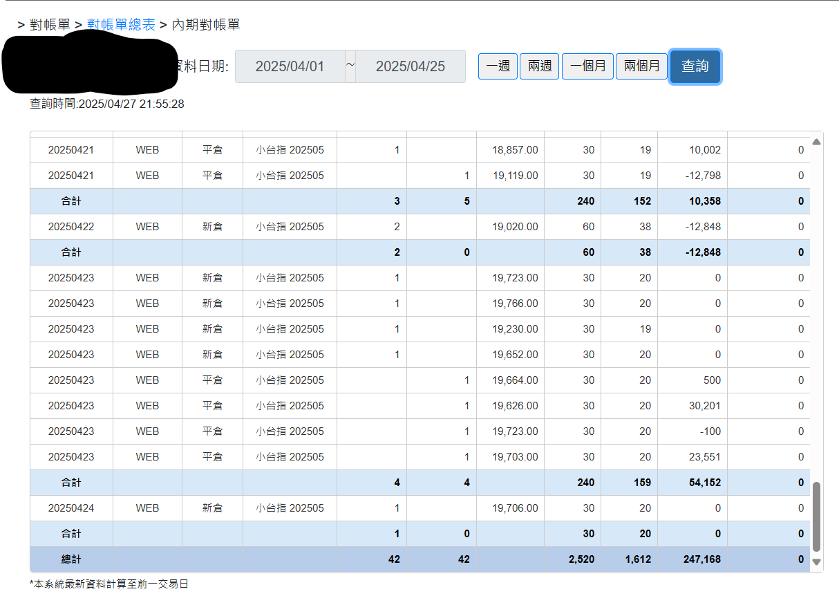Click price cell 19,706.00
Image resolution: width=839 pixels, height=596 pixels.
(x=511, y=508)
